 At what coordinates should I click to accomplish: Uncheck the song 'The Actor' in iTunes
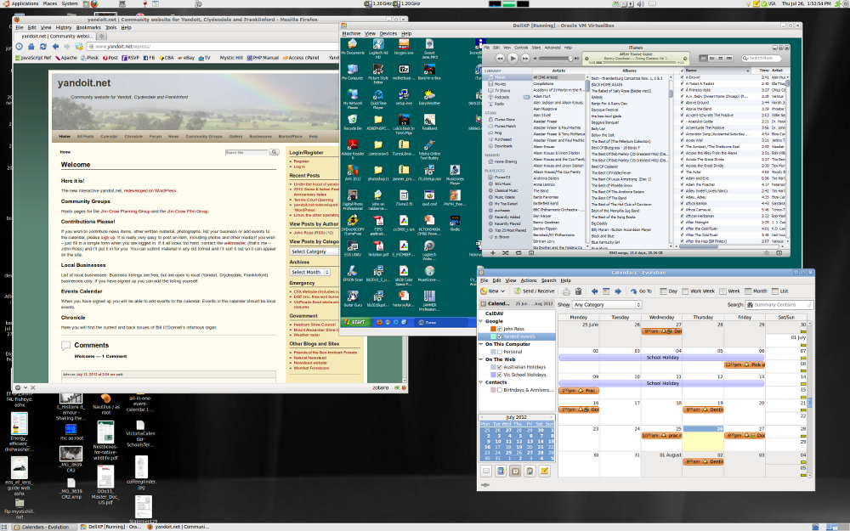682,172
